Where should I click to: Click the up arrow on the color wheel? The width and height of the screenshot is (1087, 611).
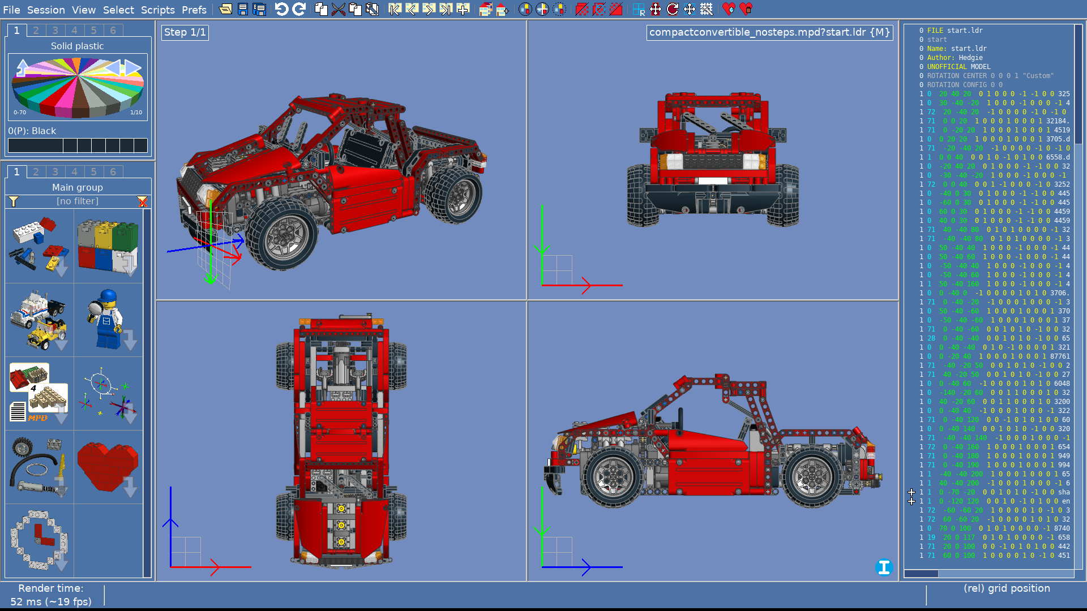pyautogui.click(x=23, y=67)
